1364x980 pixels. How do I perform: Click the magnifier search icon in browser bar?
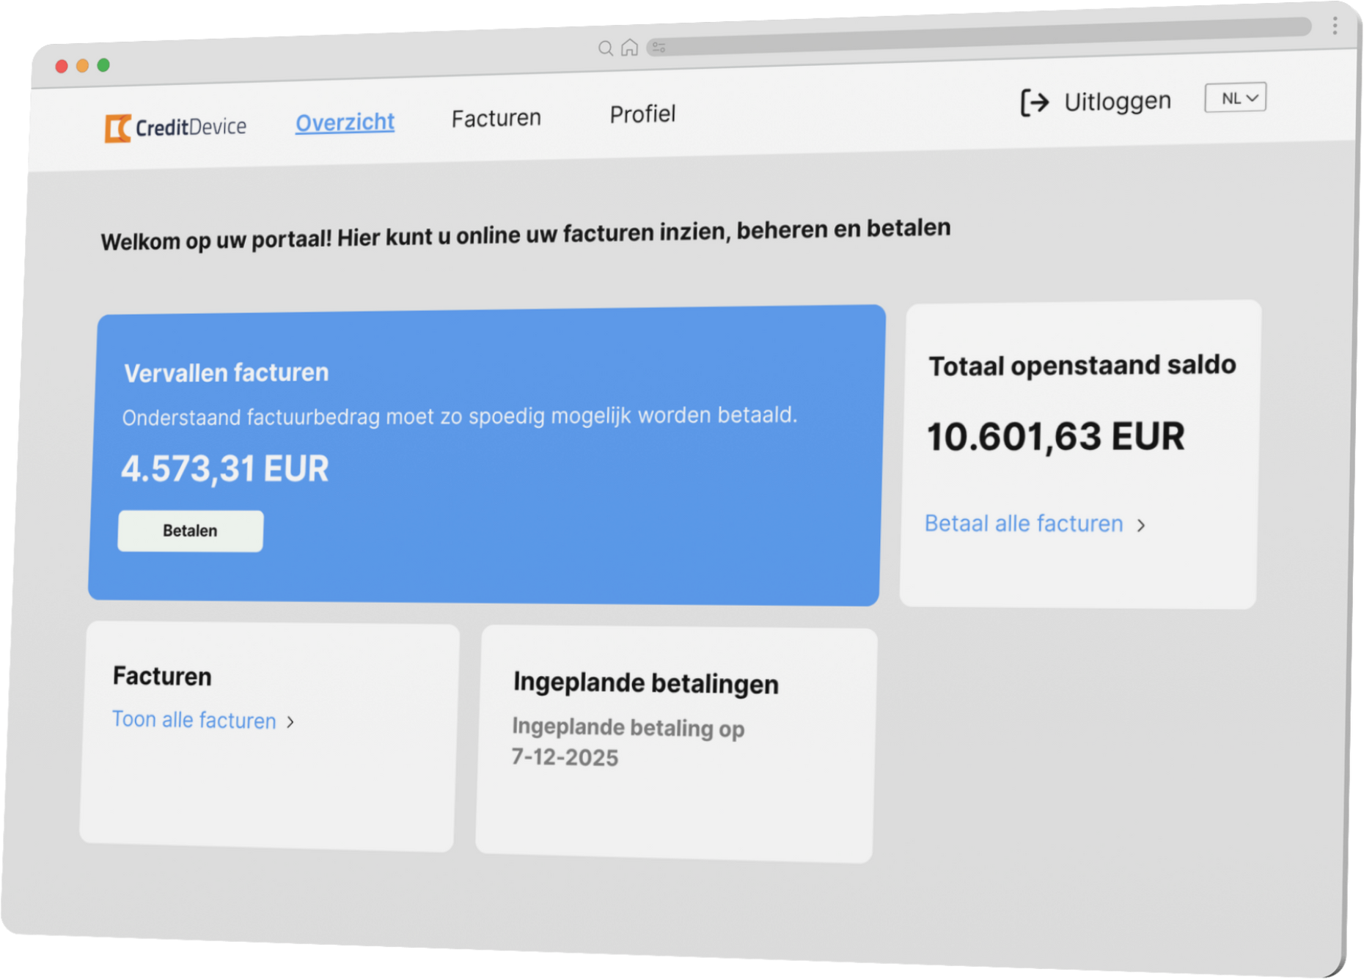tap(605, 48)
